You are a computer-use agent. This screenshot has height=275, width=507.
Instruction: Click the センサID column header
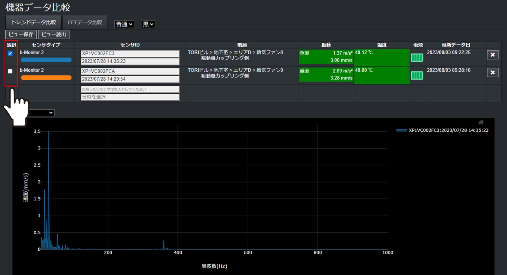tap(130, 45)
